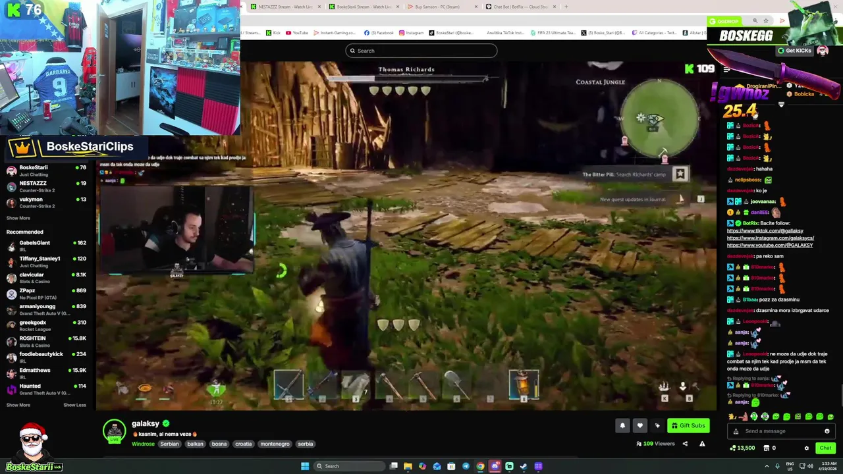The width and height of the screenshot is (843, 474).
Task: Open ZPapz recommended channel
Action: coord(46,293)
